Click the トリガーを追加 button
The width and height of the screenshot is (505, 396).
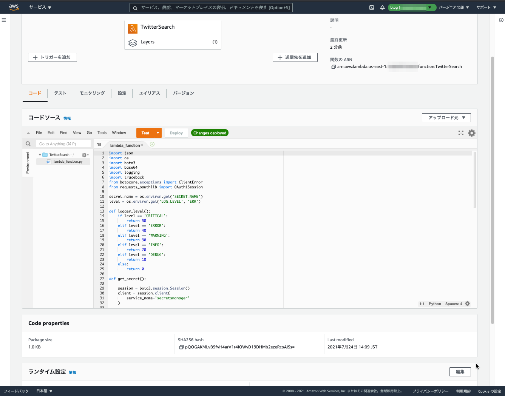[x=53, y=57]
